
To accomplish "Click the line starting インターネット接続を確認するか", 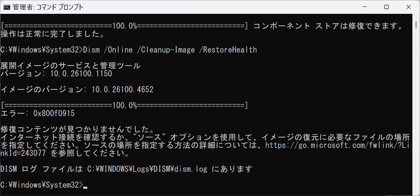I will click(205, 137).
